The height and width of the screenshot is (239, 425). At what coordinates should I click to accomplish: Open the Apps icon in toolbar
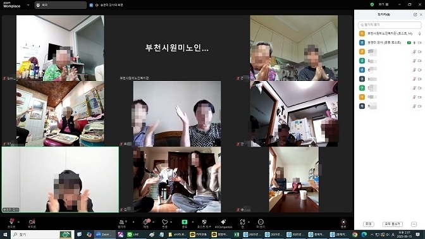pos(243,223)
